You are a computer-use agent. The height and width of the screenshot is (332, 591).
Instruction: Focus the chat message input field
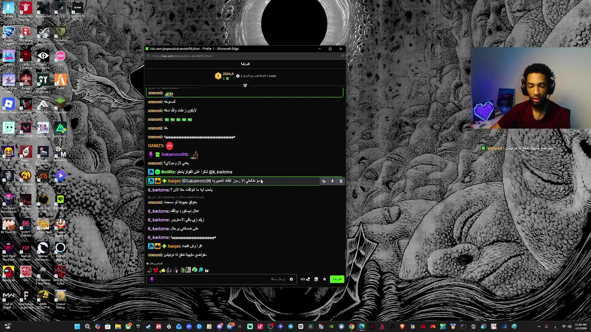222,279
